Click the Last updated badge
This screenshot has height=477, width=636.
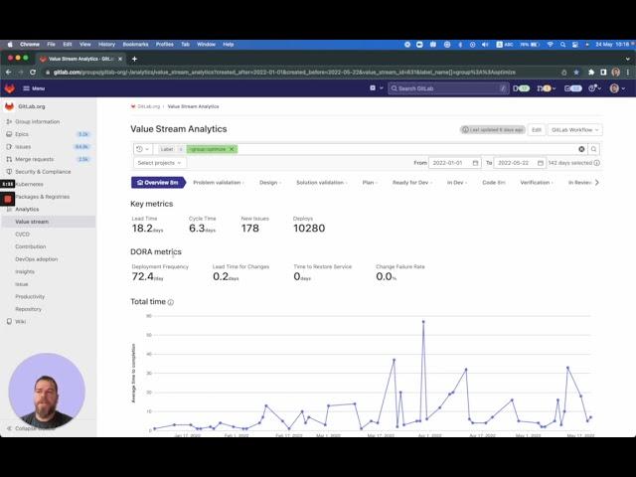tap(493, 130)
